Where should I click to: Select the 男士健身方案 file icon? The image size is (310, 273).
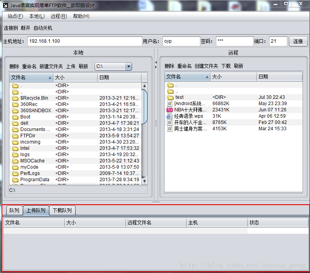(x=170, y=129)
